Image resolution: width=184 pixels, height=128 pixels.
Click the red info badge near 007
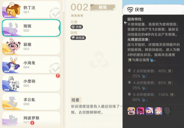pos(32,123)
